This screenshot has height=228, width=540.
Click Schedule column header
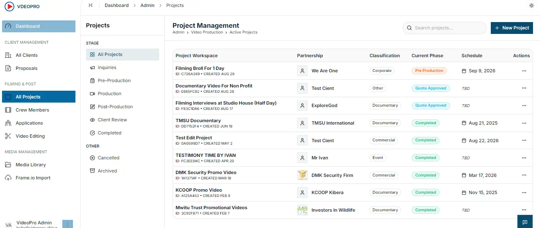[x=472, y=56]
